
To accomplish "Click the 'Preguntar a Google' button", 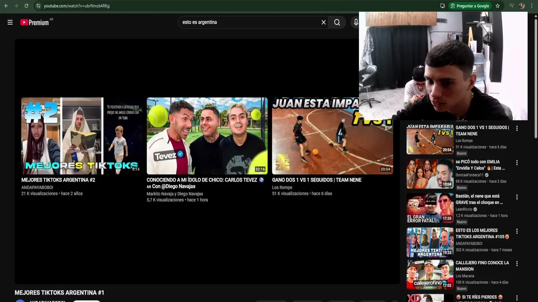I will tap(470, 6).
